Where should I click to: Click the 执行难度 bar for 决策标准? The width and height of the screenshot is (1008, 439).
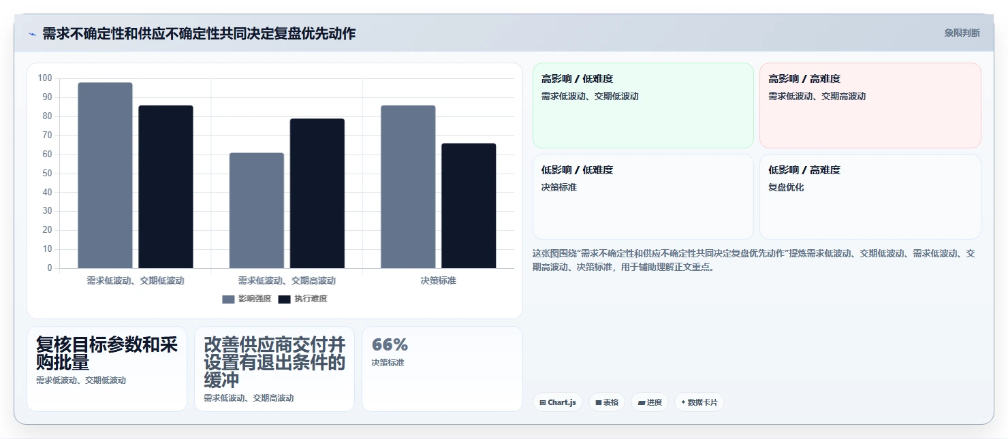469,206
